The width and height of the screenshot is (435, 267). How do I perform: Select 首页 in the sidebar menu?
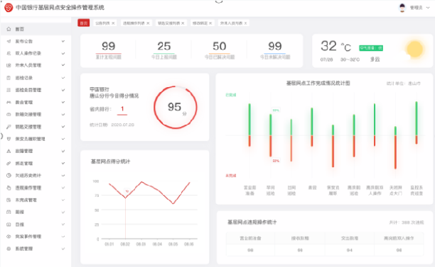click(x=36, y=29)
